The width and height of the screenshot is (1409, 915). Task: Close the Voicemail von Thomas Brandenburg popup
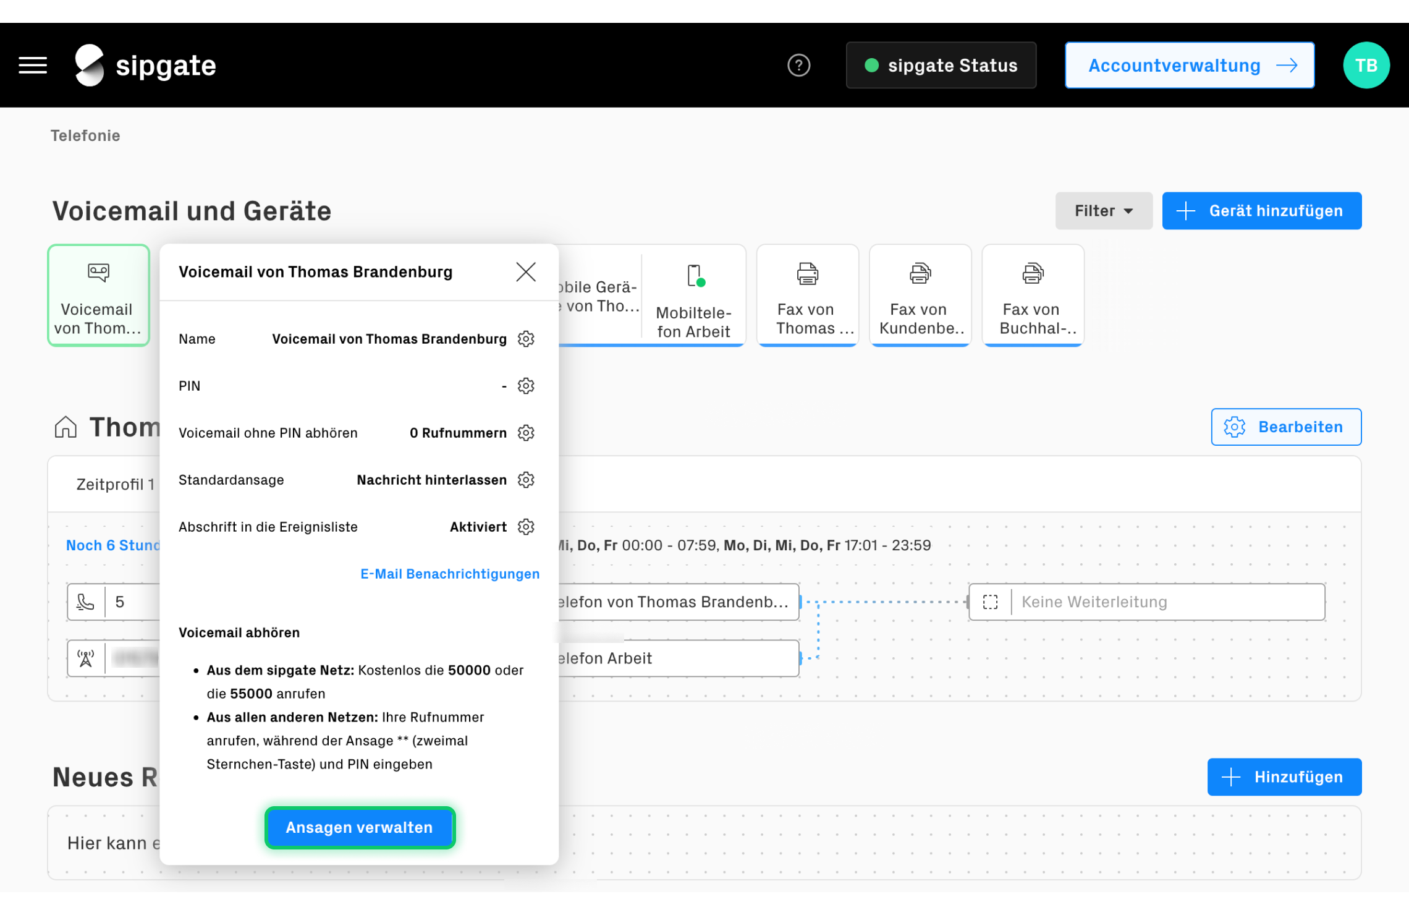(525, 271)
